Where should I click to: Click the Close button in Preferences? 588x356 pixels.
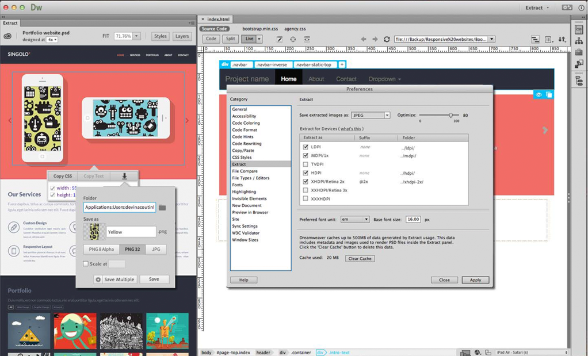point(444,280)
